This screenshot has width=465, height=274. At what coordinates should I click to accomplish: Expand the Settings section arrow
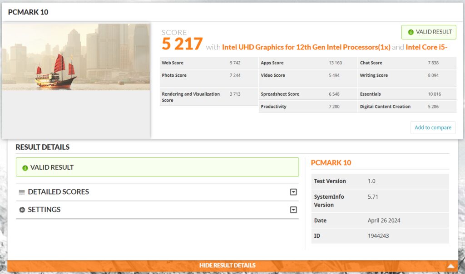[293, 210]
